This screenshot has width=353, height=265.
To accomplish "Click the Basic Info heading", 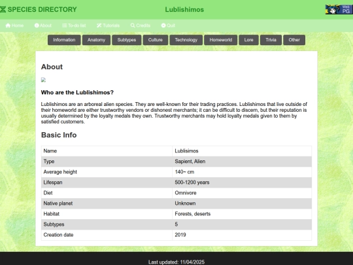I will pyautogui.click(x=59, y=135).
